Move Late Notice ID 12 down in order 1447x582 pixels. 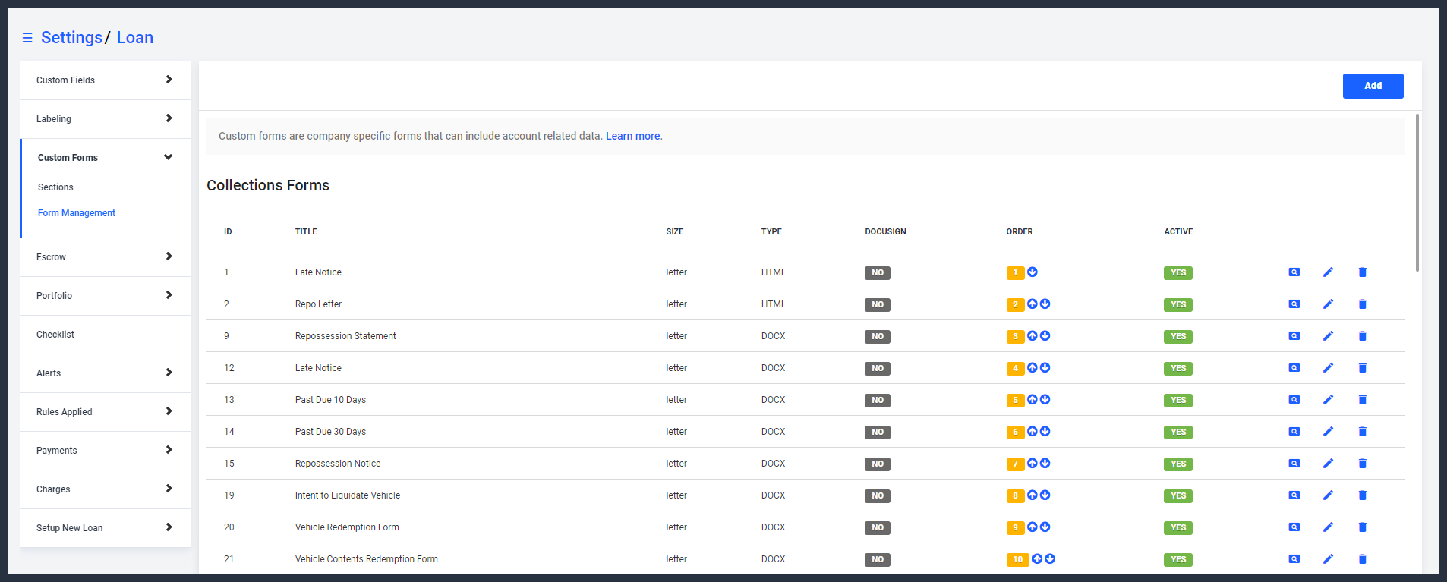[x=1045, y=368]
